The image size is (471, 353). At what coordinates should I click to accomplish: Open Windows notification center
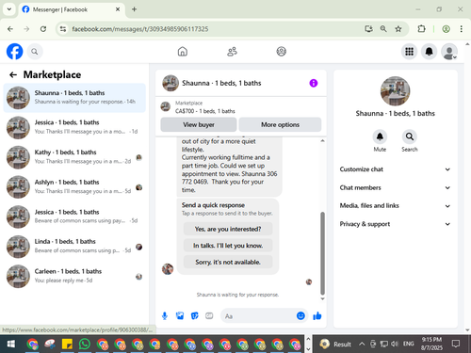click(456, 344)
